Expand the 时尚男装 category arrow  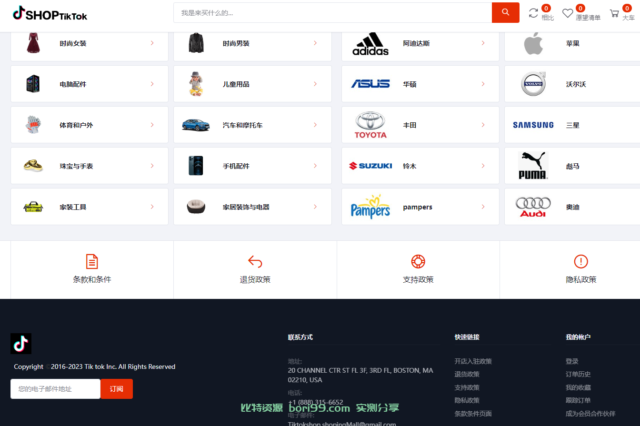[315, 43]
